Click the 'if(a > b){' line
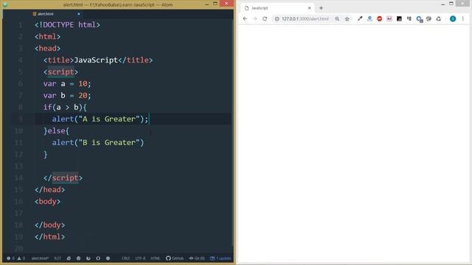This screenshot has height=265, width=472. (x=65, y=107)
